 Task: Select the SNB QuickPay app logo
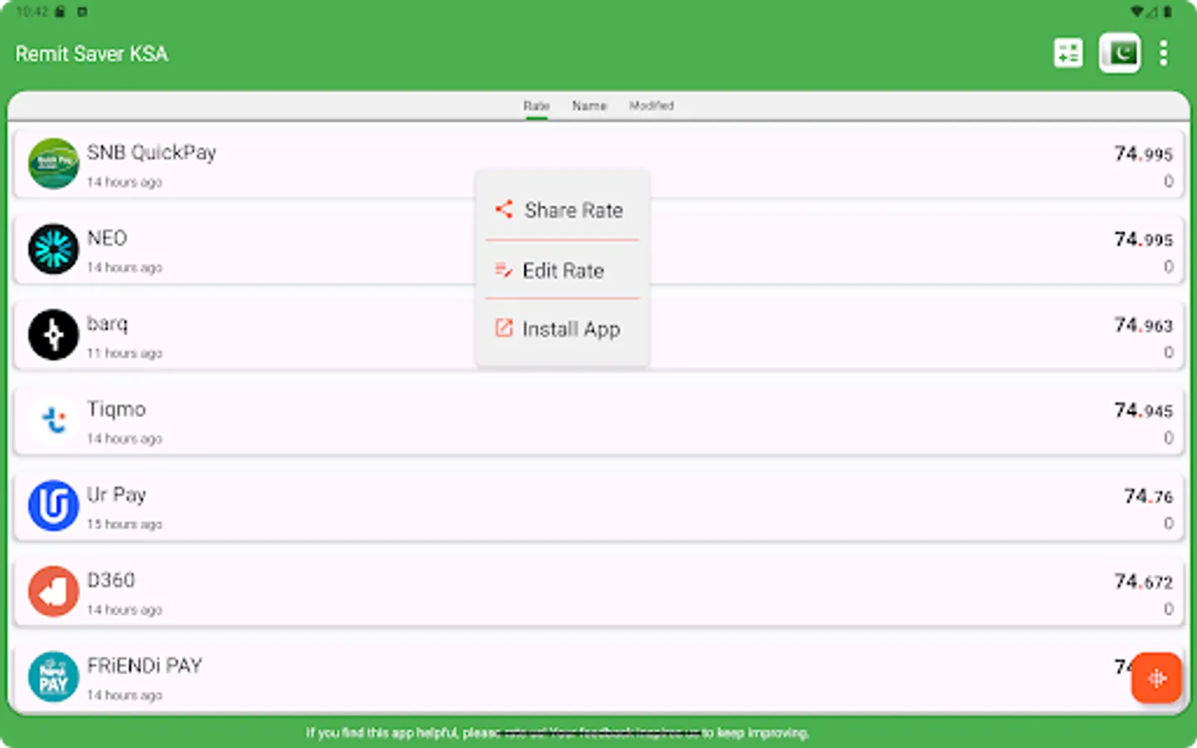[53, 164]
